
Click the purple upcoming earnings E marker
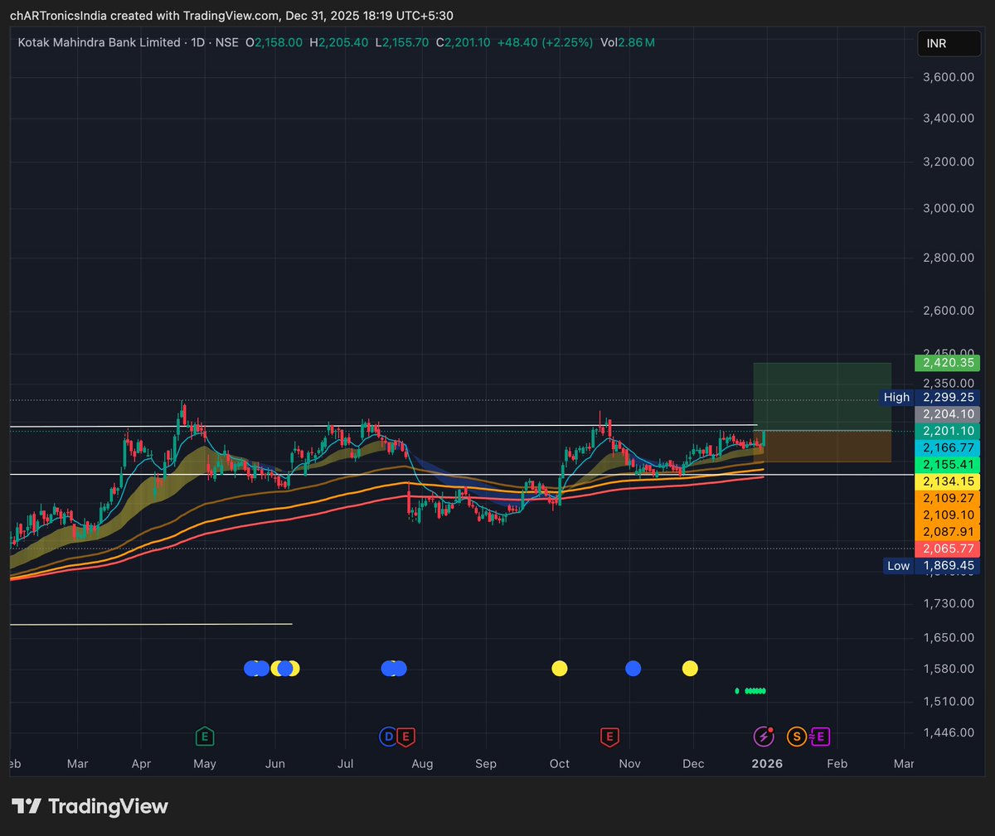(x=819, y=736)
